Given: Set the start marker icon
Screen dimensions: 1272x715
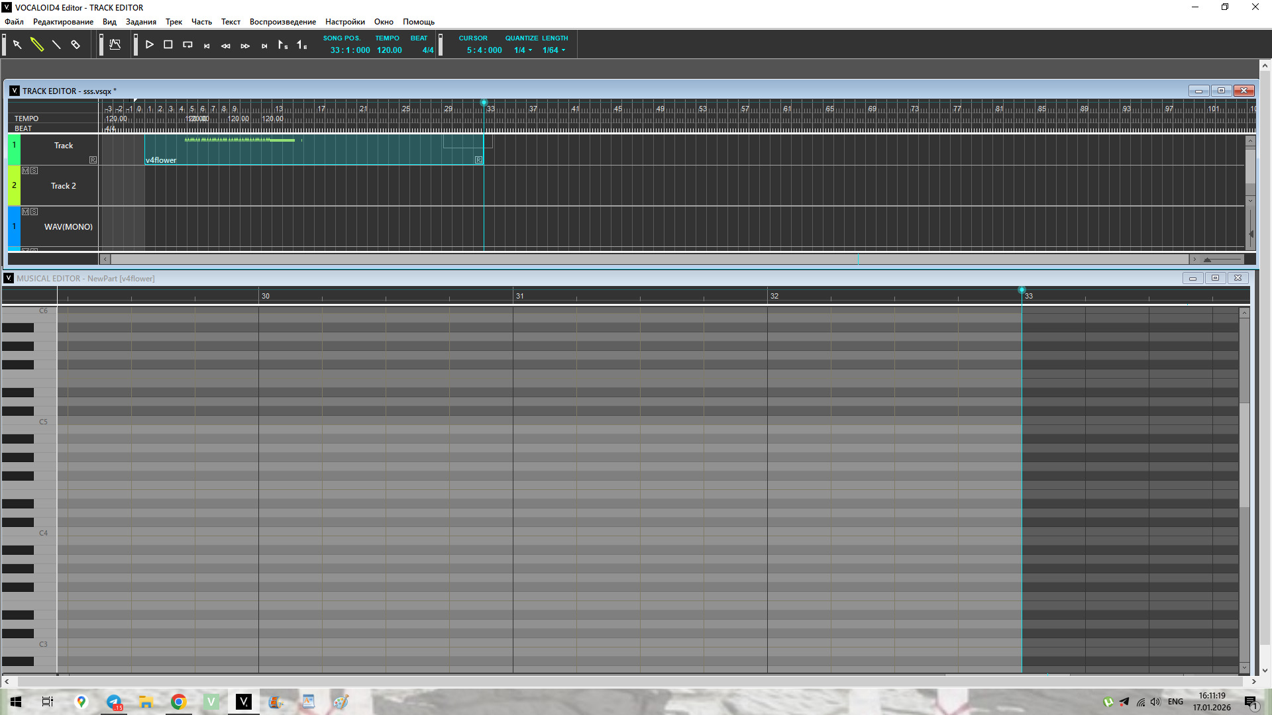Looking at the screenshot, I should pos(283,45).
